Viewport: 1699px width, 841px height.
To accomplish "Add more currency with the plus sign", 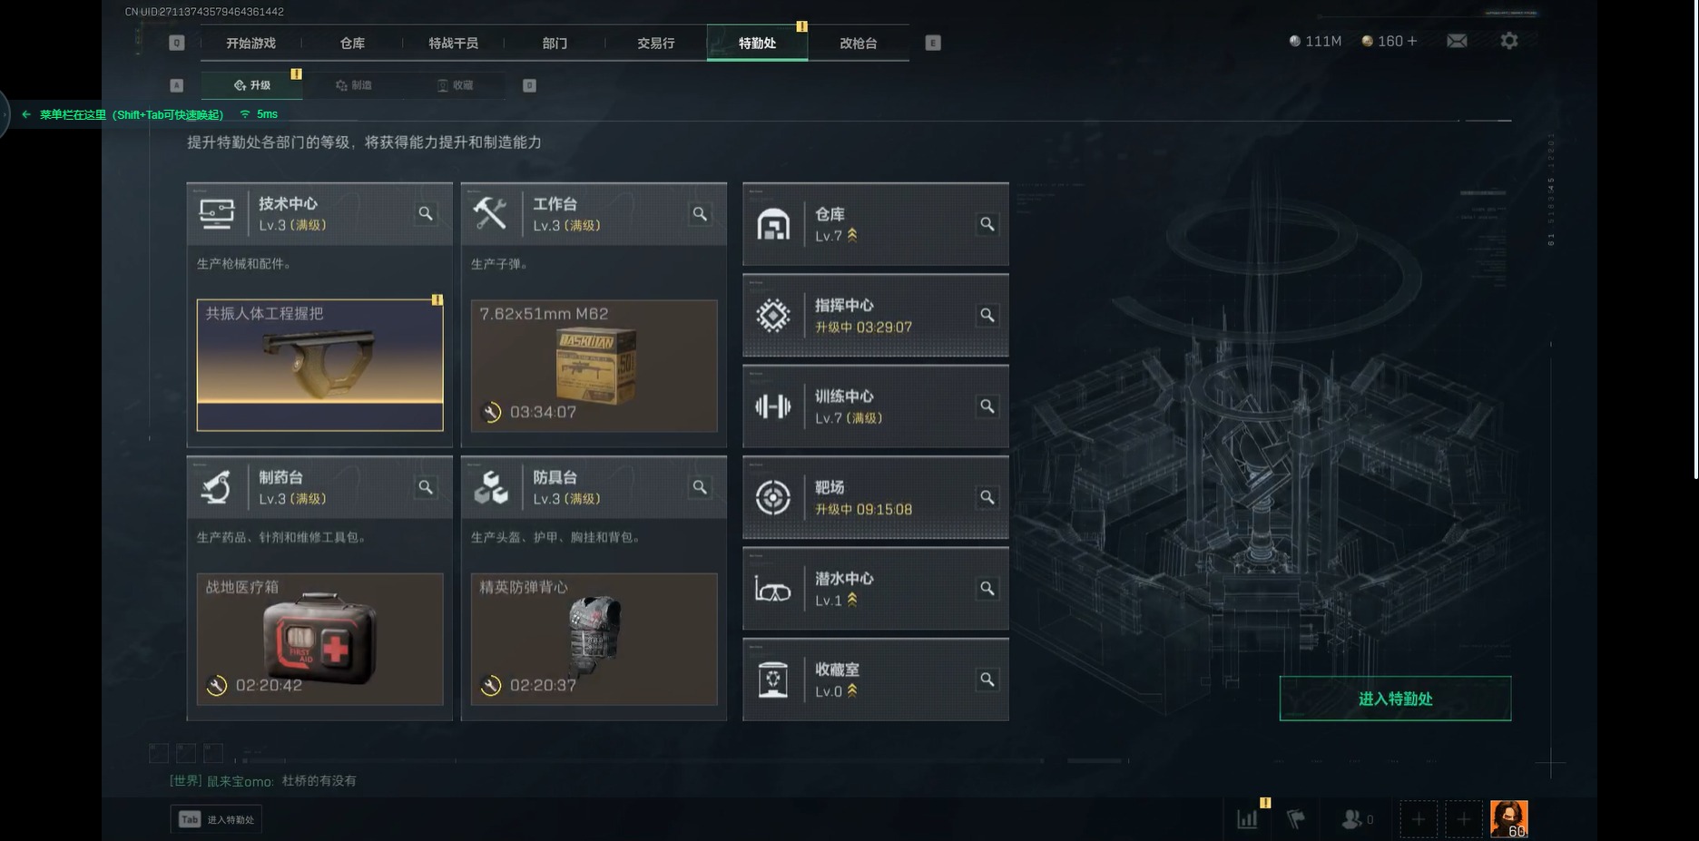I will point(1411,41).
